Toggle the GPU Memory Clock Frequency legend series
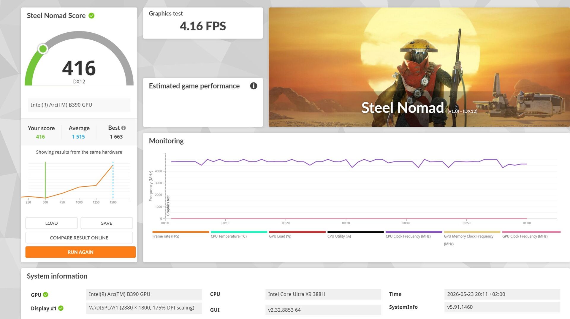Viewport: 570px width, 319px height. (x=472, y=238)
